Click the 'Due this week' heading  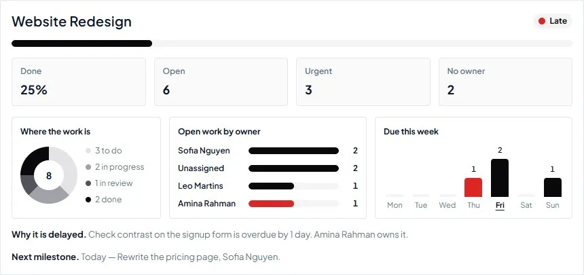pyautogui.click(x=412, y=132)
